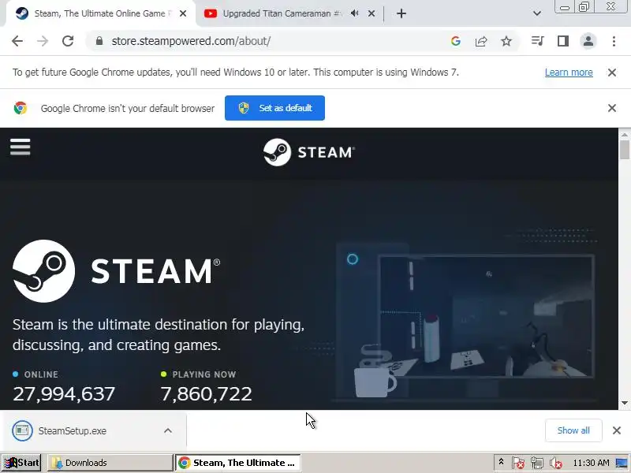Click the vertical scrollbar thumb
The height and width of the screenshot is (473, 631).
(x=625, y=150)
